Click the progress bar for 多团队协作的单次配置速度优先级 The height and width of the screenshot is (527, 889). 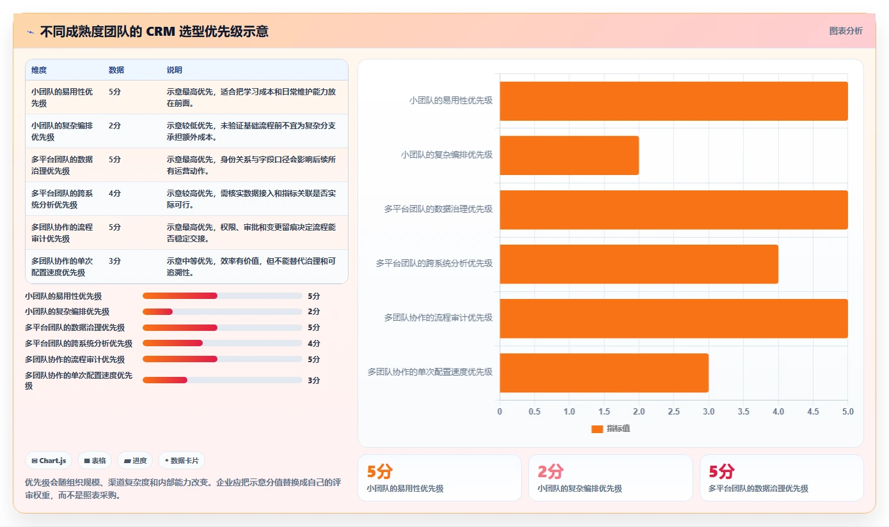222,380
